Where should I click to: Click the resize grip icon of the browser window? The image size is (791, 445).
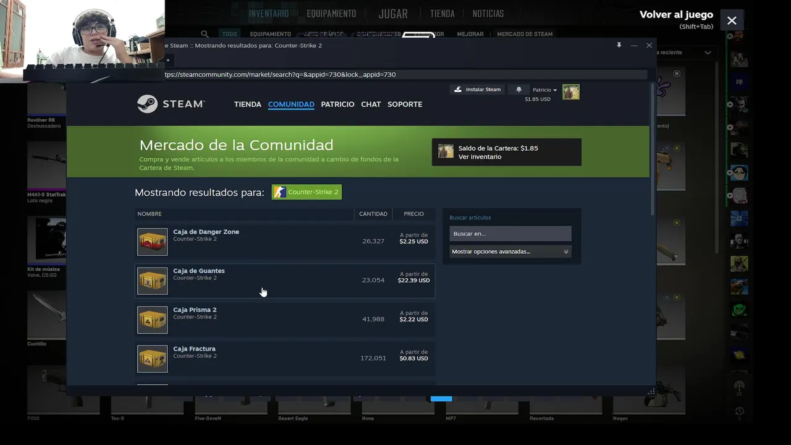pyautogui.click(x=651, y=391)
